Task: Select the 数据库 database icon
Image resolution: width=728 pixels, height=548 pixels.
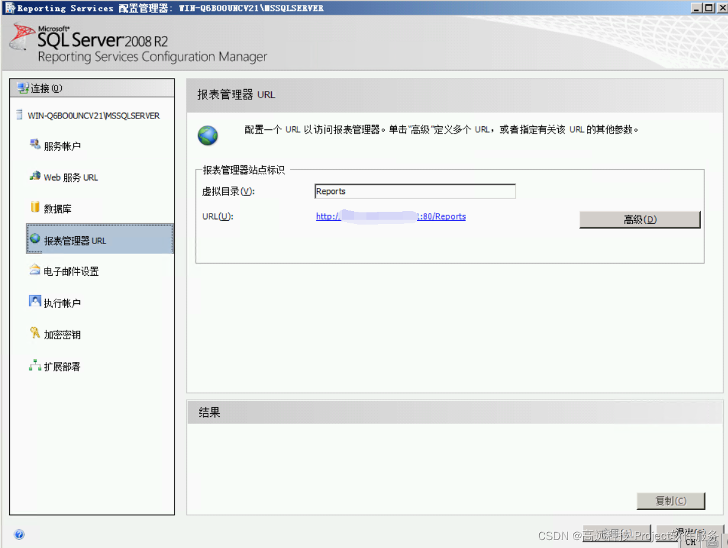Action: (x=35, y=207)
